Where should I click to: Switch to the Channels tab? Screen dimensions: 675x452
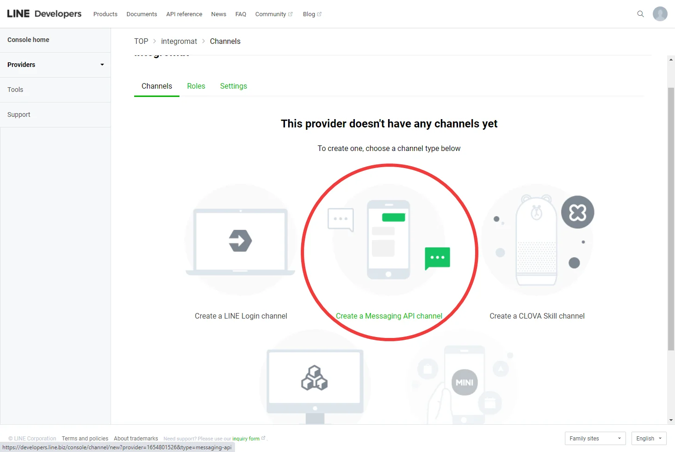pyautogui.click(x=157, y=86)
